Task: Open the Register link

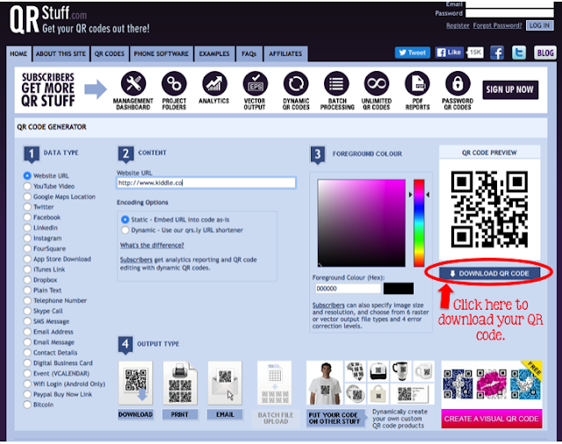Action: click(458, 25)
